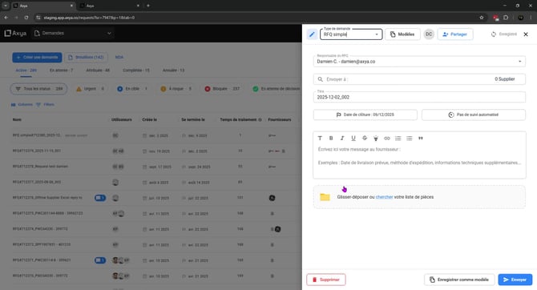The height and width of the screenshot is (290, 537).
Task: Insert a link with the chain icon
Action: [x=386, y=139]
